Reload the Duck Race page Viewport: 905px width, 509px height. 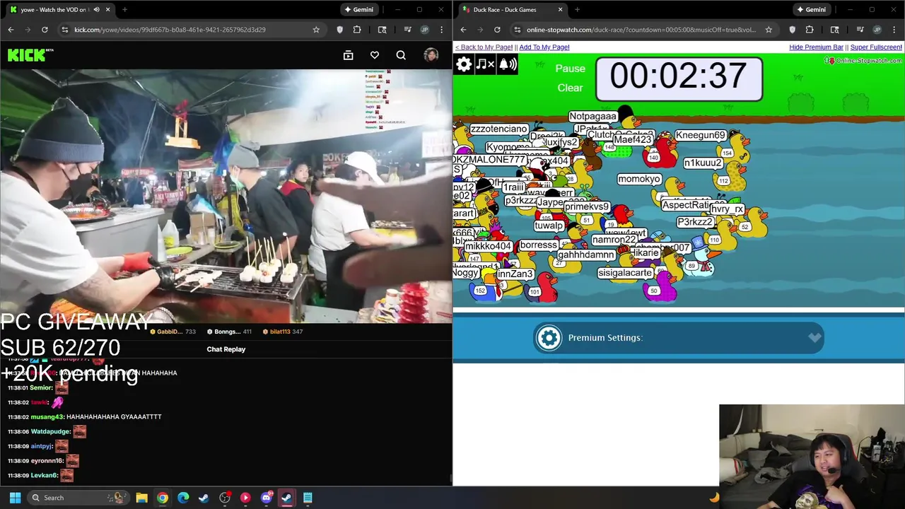(497, 30)
